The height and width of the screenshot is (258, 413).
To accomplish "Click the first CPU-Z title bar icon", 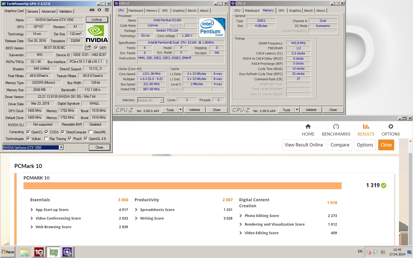I will coord(116,3).
